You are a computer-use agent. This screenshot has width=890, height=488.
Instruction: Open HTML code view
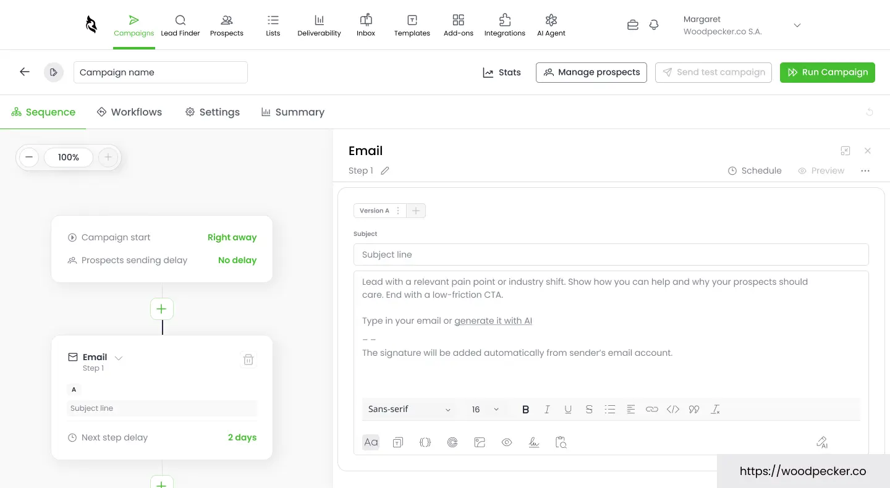(x=673, y=409)
